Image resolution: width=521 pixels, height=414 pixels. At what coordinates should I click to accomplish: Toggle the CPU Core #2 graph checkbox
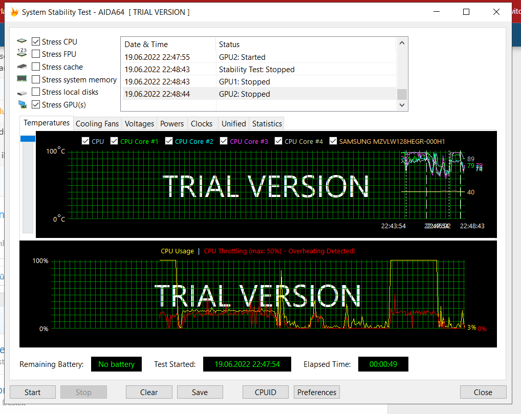[x=169, y=141]
